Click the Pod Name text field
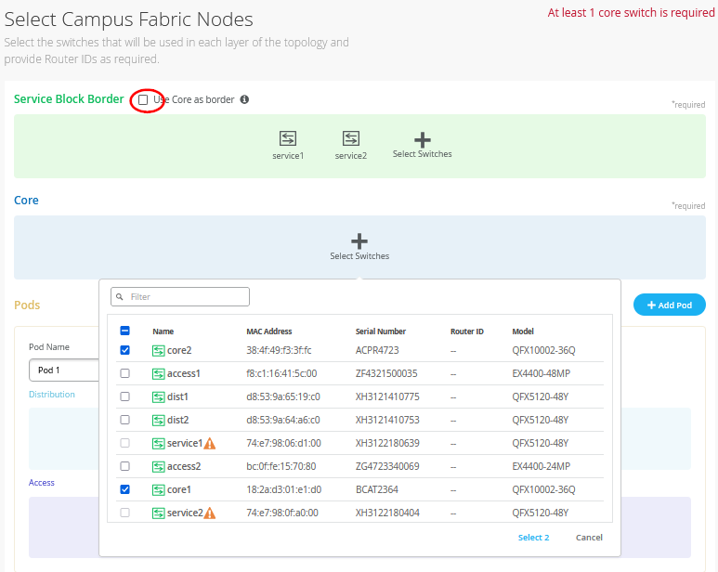Viewport: 718px width, 572px height. coord(63,370)
